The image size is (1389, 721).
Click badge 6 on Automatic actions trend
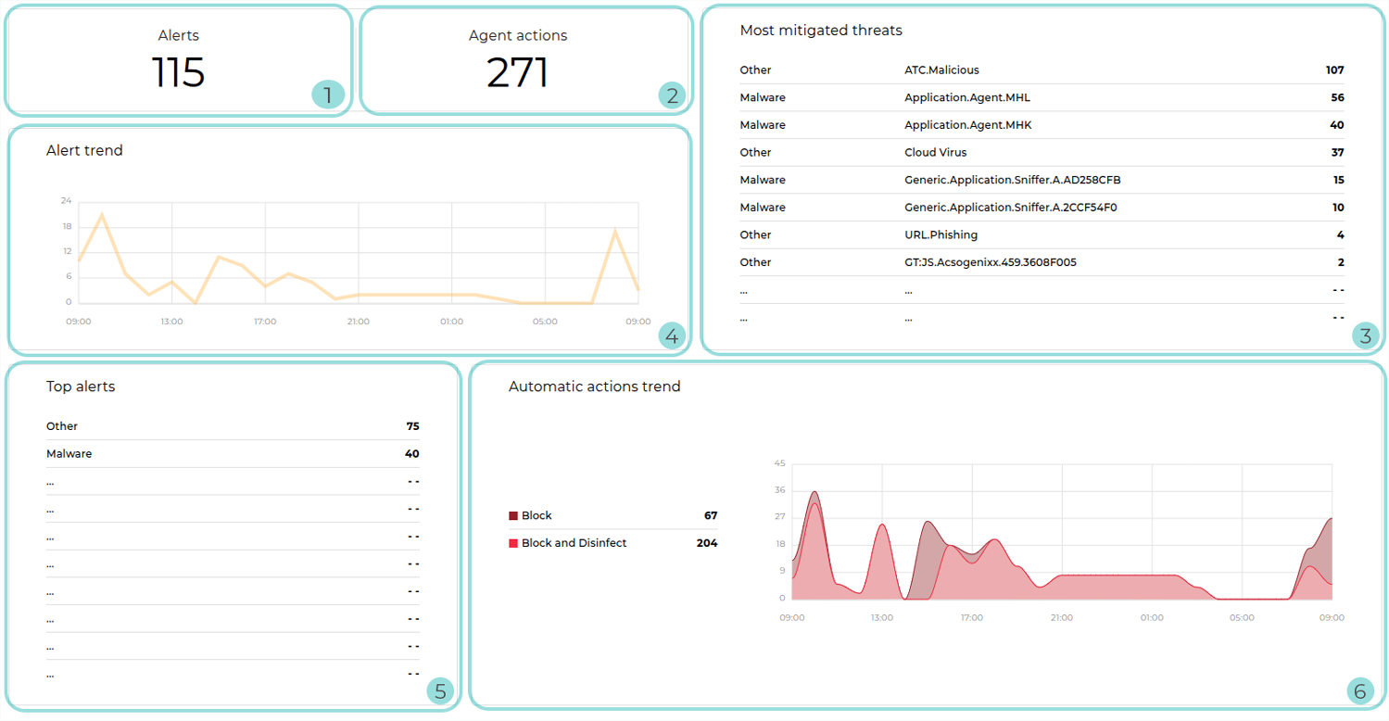(x=1359, y=690)
